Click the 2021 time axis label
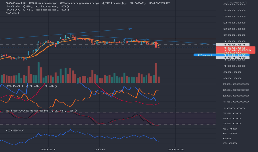258x152 pixels. point(48,150)
